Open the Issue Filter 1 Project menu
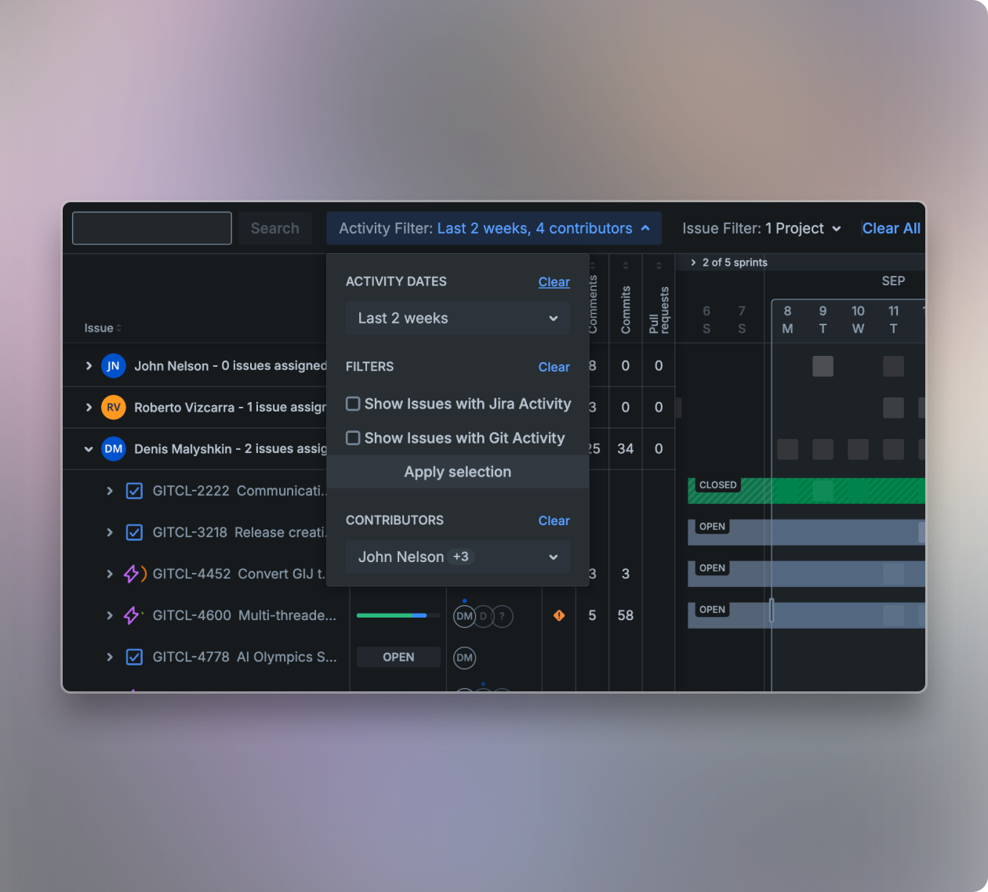 pos(761,228)
